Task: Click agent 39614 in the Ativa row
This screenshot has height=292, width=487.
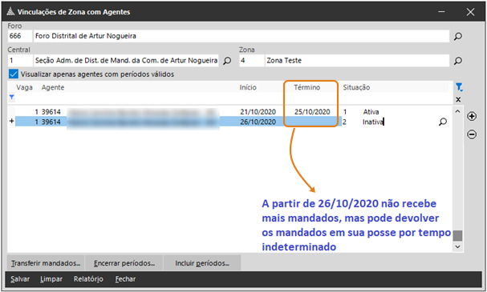Action: [x=51, y=112]
